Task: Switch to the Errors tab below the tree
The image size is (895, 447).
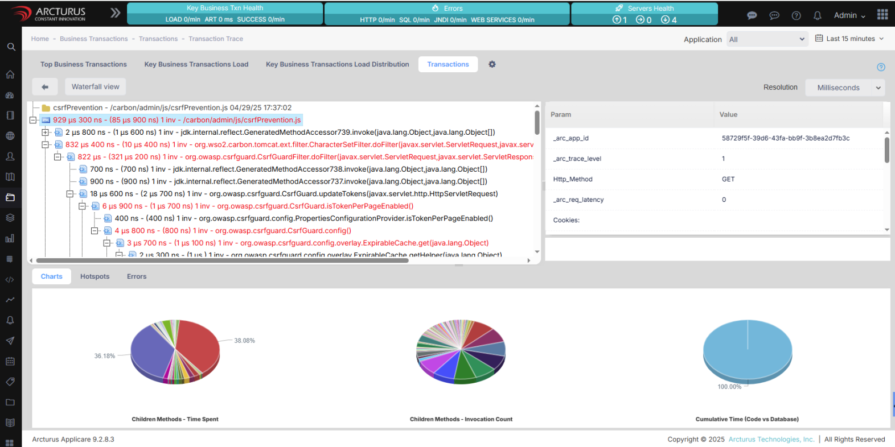Action: click(x=137, y=276)
